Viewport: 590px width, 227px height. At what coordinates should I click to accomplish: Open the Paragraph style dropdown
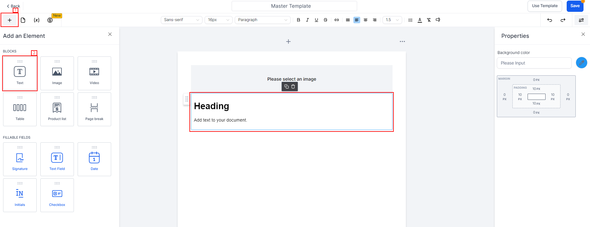pos(263,20)
